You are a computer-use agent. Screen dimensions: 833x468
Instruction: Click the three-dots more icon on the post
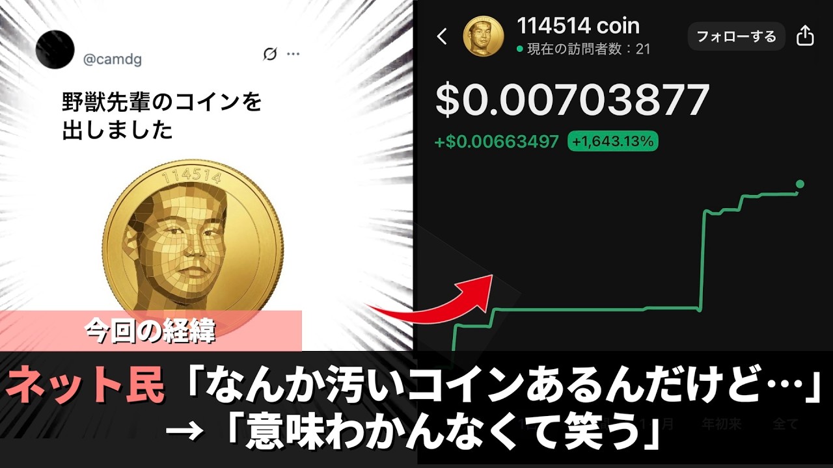click(x=294, y=54)
